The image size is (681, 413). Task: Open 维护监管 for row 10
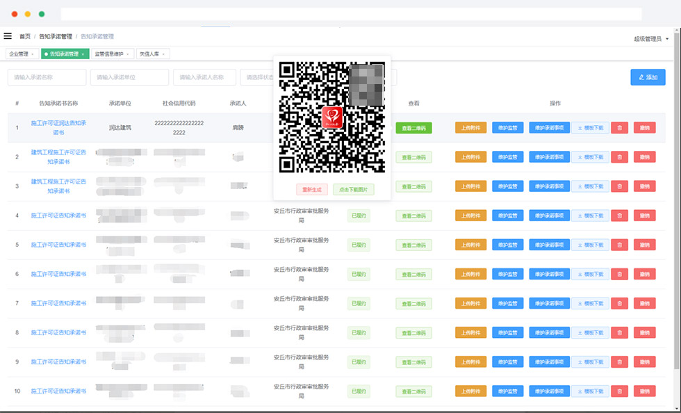tap(508, 391)
